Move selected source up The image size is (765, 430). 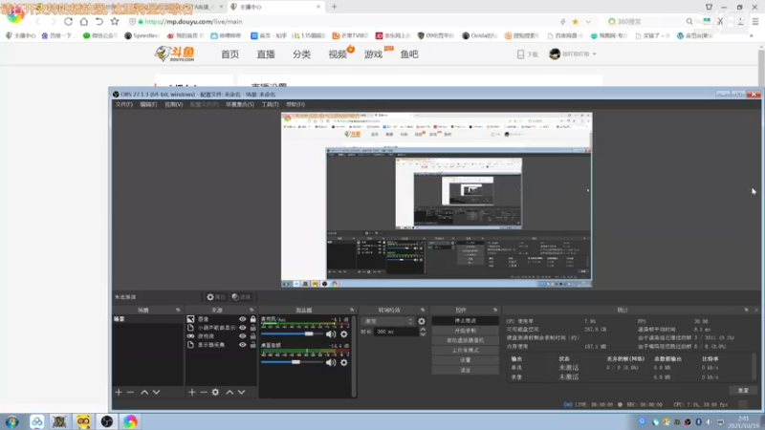click(229, 392)
